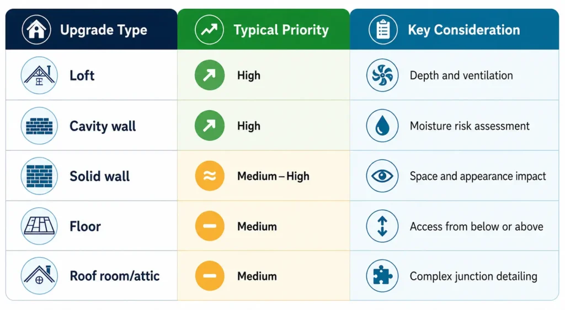Image resolution: width=565 pixels, height=310 pixels.
Task: Click the Upgrade Type header text
Action: click(103, 30)
